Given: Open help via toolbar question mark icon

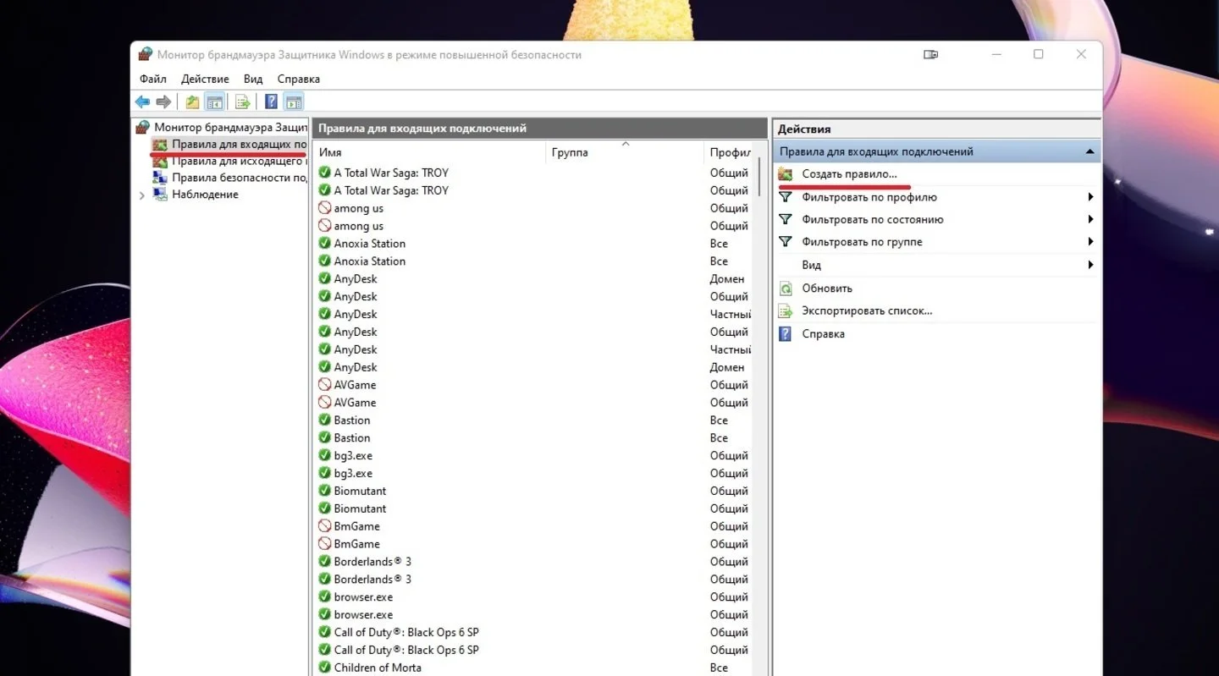Looking at the screenshot, I should point(271,102).
